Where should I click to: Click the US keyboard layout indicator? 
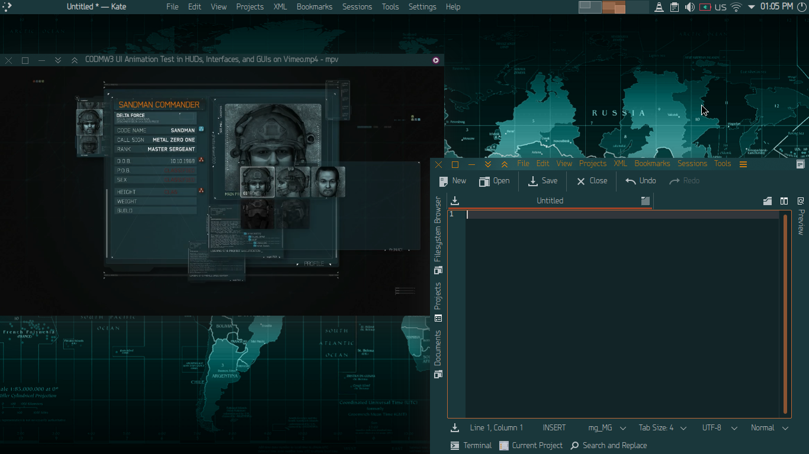click(x=721, y=7)
